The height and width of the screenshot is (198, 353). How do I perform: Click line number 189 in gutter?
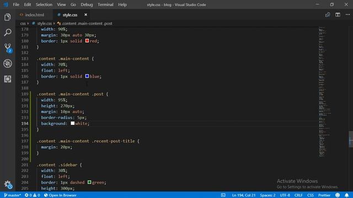[25, 94]
